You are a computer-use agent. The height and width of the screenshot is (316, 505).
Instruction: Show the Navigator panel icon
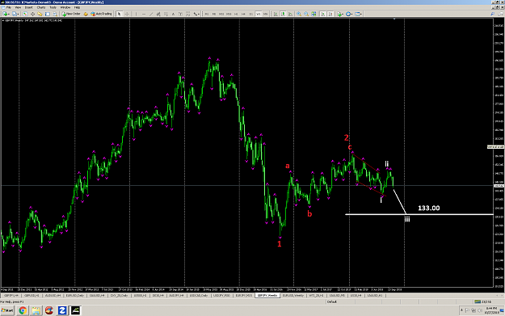tap(40, 14)
